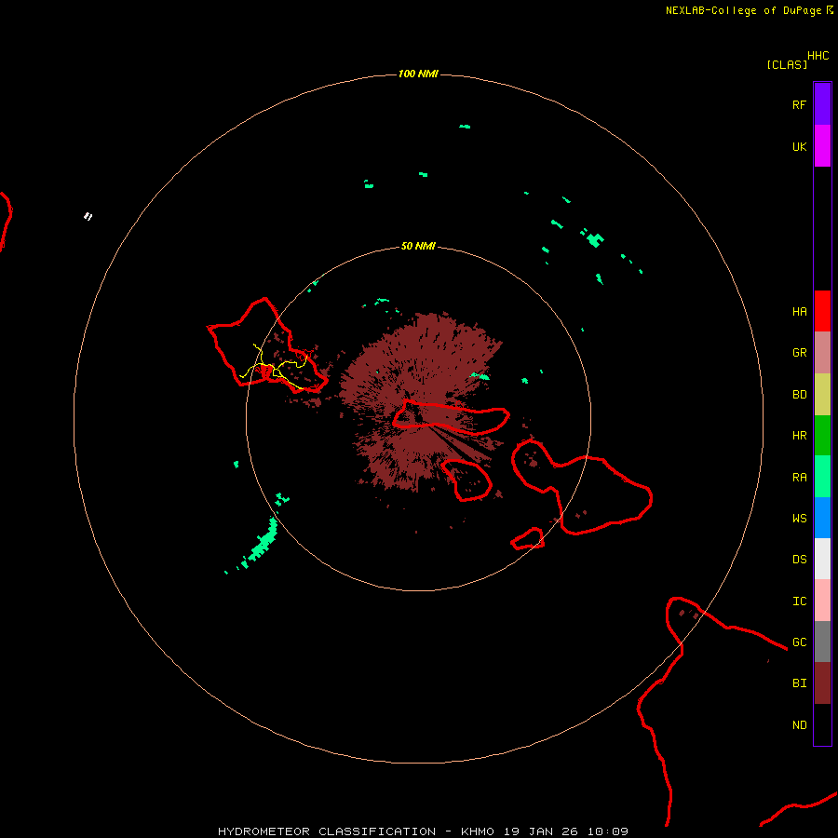Screen dimensions: 838x838
Task: Click the [CLAS] units label
Action: 787,64
